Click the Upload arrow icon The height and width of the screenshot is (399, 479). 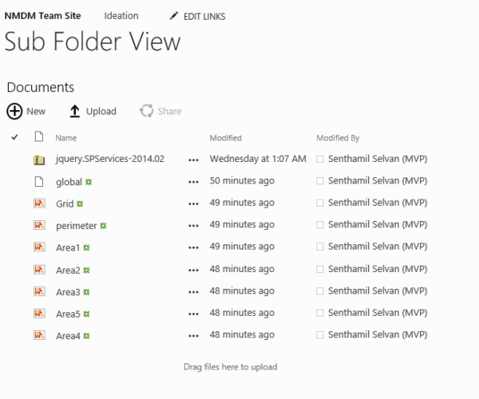pyautogui.click(x=75, y=112)
